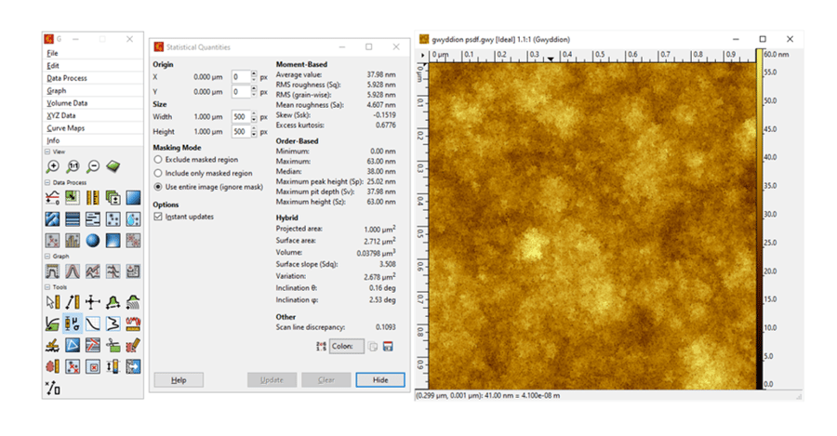The width and height of the screenshot is (837, 436).
Task: Collapse the Tools toolbox section
Action: click(47, 287)
